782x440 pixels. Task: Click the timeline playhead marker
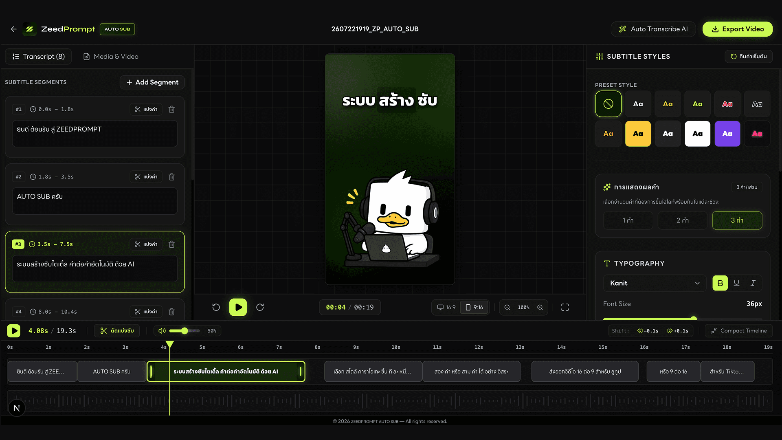click(x=170, y=345)
